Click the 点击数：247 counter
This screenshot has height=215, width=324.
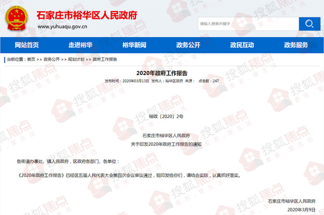coord(208,81)
